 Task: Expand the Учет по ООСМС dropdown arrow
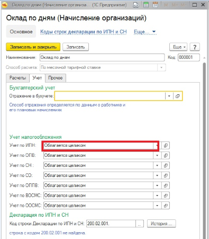tap(157, 206)
